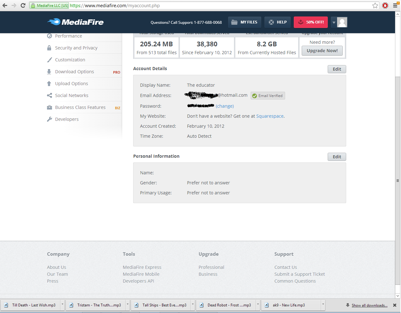
Task: Bookmark this page with the star icon
Action: pyautogui.click(x=375, y=5)
